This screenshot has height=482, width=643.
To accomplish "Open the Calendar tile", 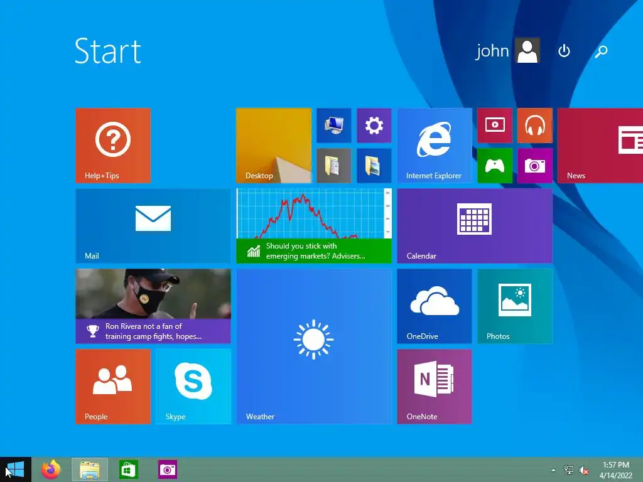I will 475,225.
